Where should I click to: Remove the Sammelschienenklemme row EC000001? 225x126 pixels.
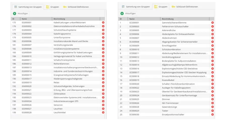point(212,23)
